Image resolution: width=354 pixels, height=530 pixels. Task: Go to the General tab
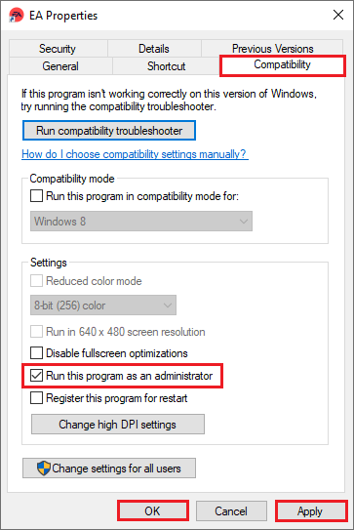click(60, 66)
